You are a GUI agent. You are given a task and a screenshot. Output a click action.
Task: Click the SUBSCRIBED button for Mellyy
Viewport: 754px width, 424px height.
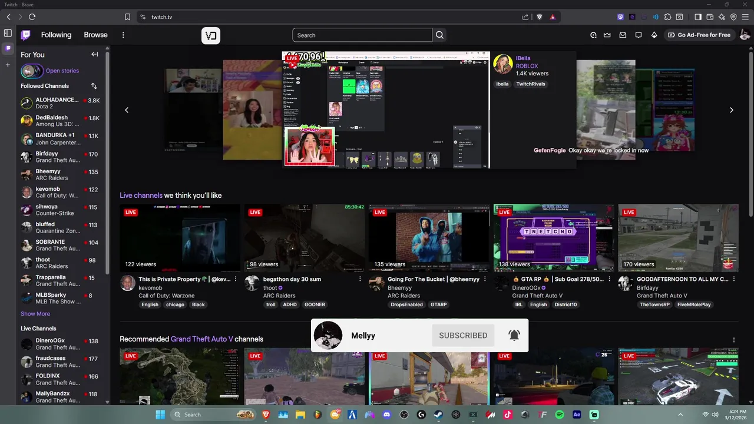(x=463, y=336)
